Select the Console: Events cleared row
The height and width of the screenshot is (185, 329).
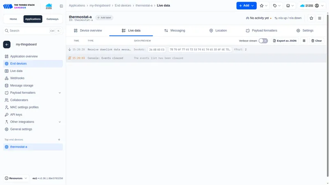196,58
